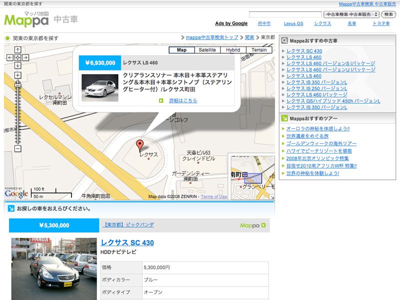The height and width of the screenshot is (300, 400).
Task: Click the search text field
Action: point(285,14)
